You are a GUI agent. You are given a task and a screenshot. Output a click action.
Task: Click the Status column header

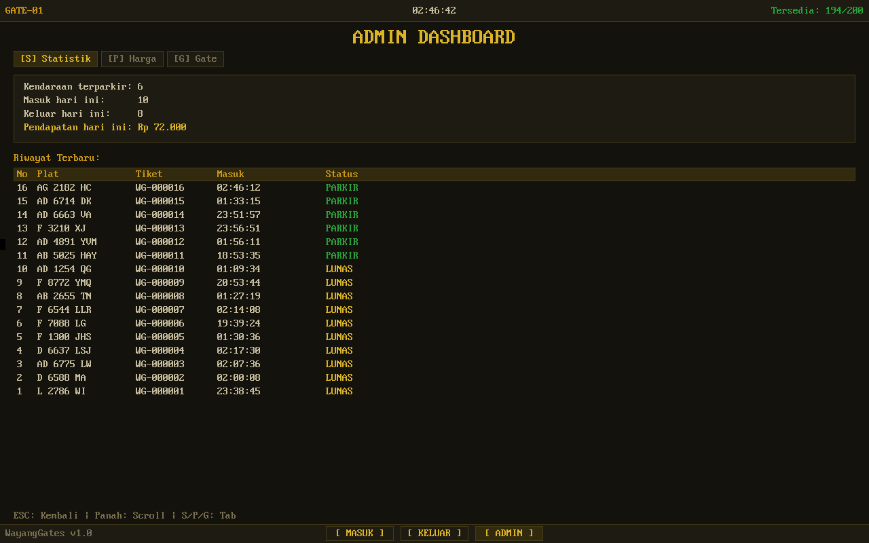point(341,174)
